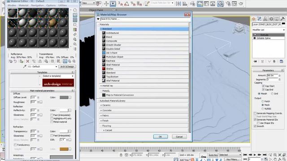Select the first material sample slot
The width and height of the screenshot is (287, 161).
pyautogui.click(x=13, y=13)
